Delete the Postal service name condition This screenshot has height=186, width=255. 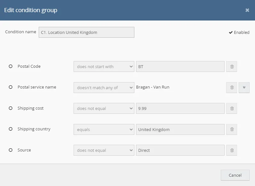[231, 87]
